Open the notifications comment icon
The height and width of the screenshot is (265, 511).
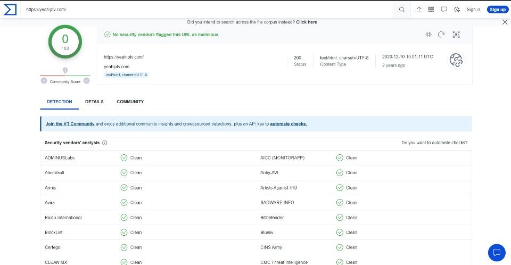click(444, 10)
